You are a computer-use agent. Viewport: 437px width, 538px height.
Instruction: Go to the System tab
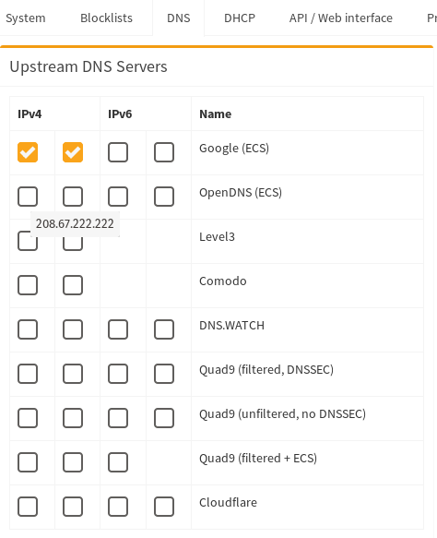pos(26,18)
